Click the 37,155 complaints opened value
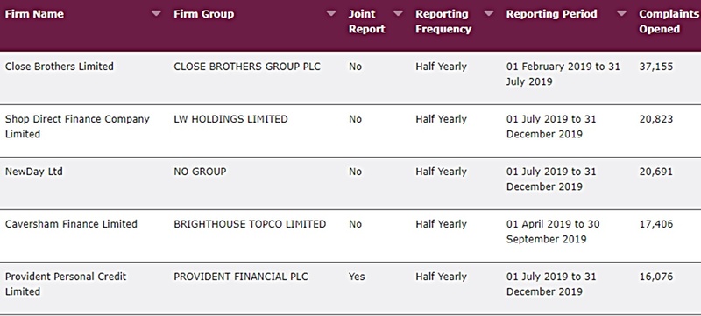This screenshot has width=701, height=316. [x=656, y=67]
